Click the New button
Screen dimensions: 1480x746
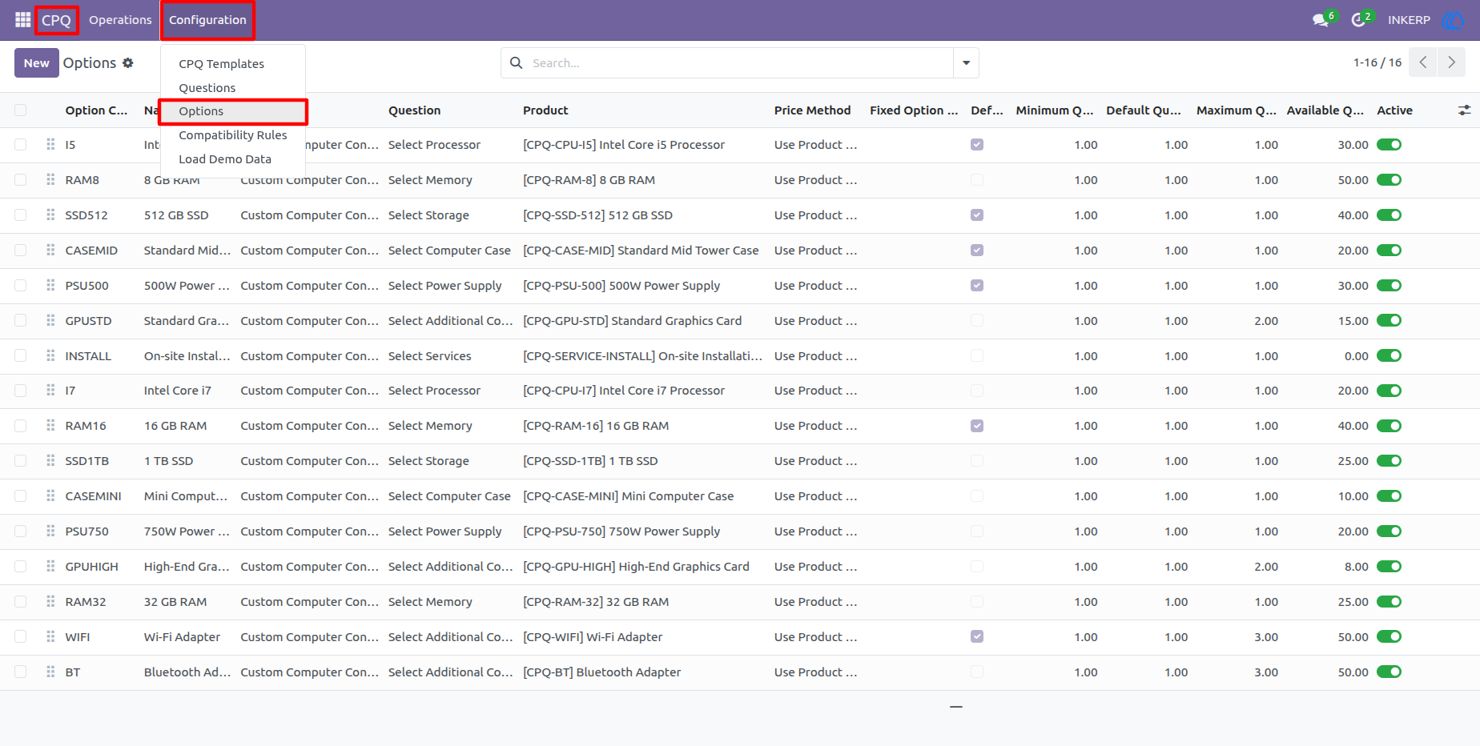tap(36, 62)
